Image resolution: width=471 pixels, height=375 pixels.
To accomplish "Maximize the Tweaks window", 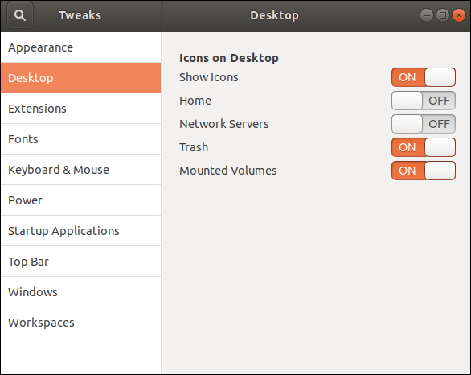I will coord(442,15).
